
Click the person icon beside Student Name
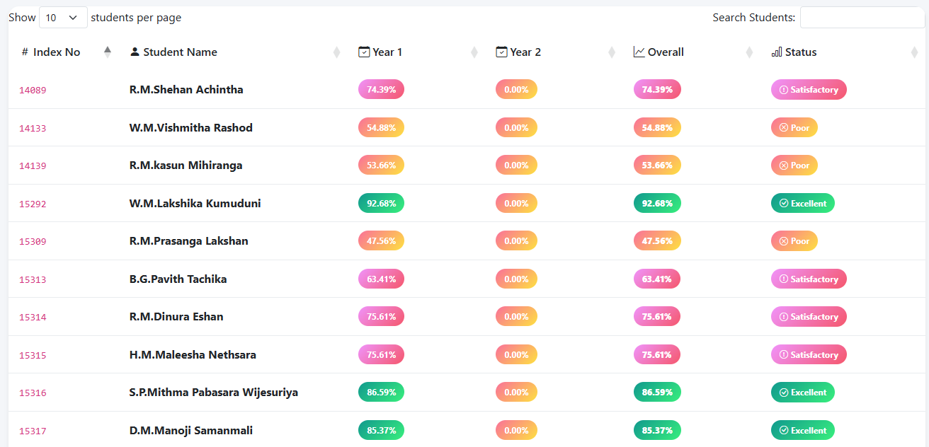(x=135, y=52)
